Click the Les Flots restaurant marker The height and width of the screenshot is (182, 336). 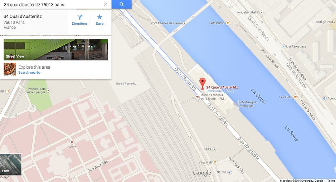pos(295,97)
